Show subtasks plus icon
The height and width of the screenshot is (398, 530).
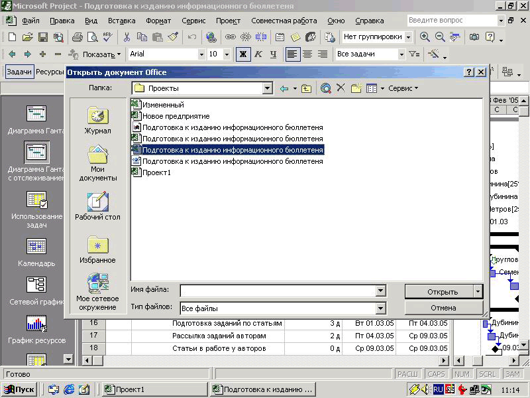click(x=42, y=54)
